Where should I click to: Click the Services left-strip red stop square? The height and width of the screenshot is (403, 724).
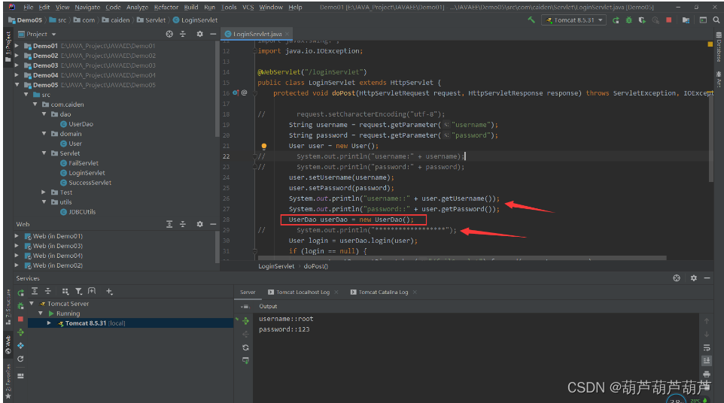[20, 319]
